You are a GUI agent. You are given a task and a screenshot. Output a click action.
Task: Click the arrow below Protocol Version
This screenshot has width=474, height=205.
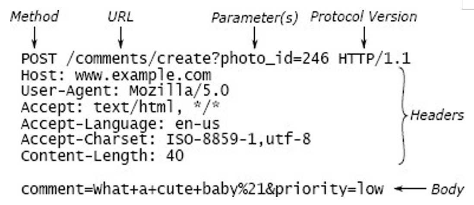pos(363,37)
